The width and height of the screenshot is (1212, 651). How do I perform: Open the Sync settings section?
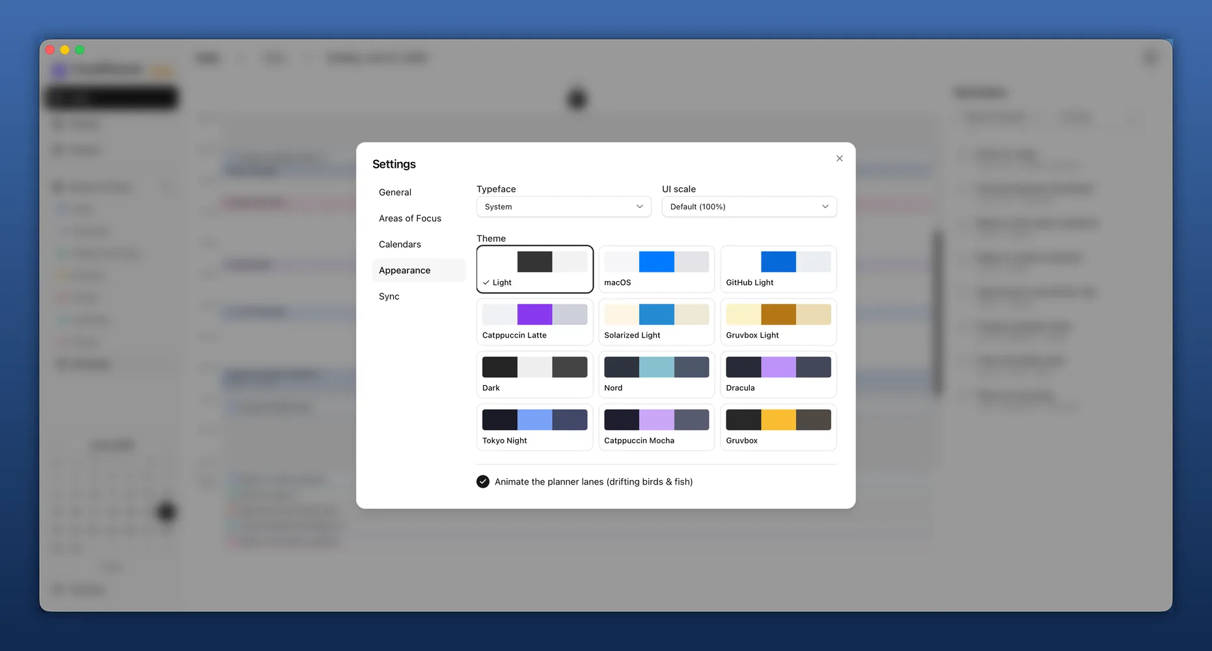click(x=419, y=297)
